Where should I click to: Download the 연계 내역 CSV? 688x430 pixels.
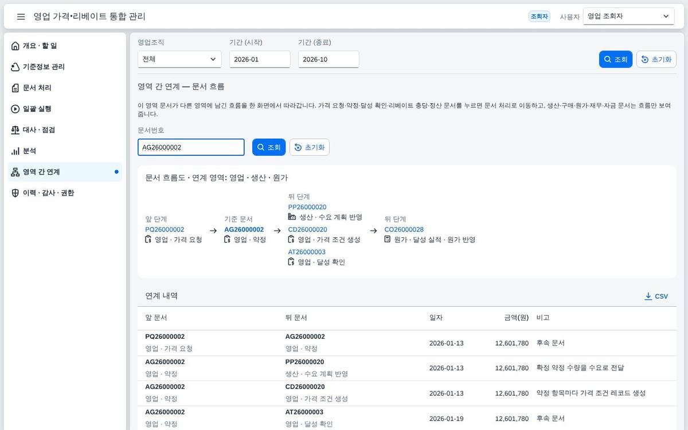[656, 296]
